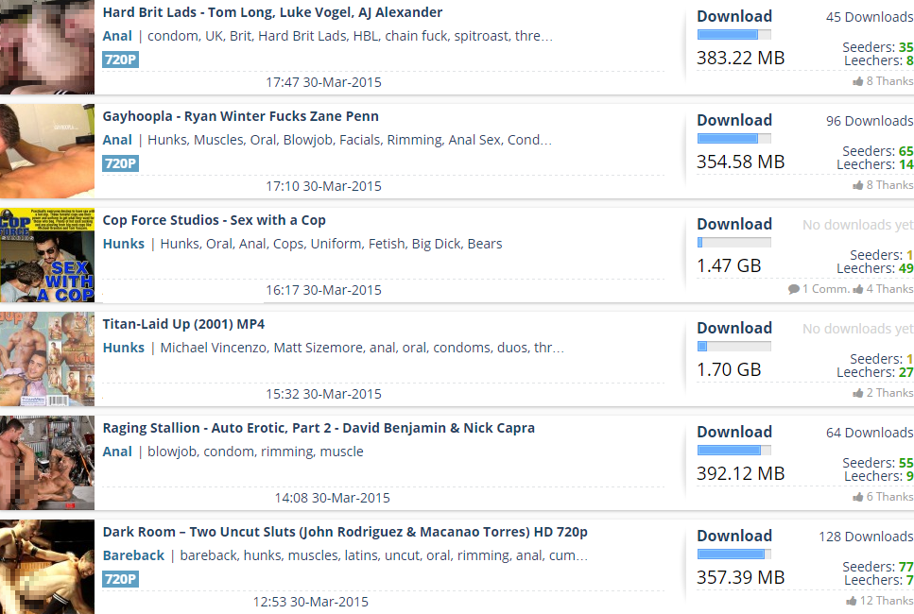Open the Titan-Laid Up (2001) MP4 title
This screenshot has height=614, width=914.
[x=183, y=324]
